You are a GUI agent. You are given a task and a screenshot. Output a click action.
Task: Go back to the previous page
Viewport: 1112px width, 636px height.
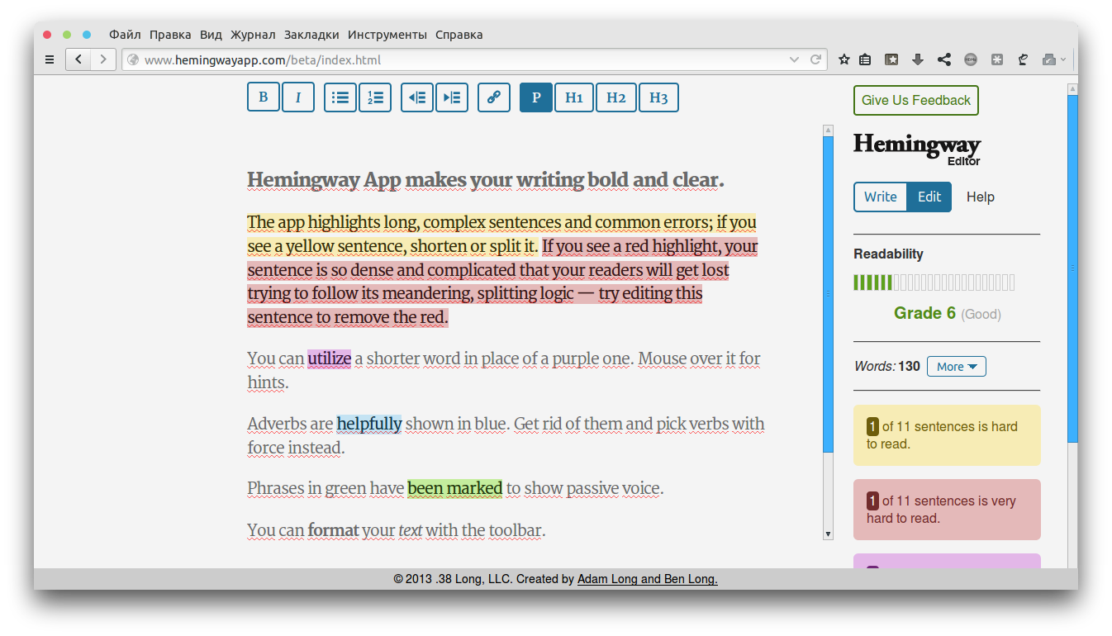pos(78,59)
